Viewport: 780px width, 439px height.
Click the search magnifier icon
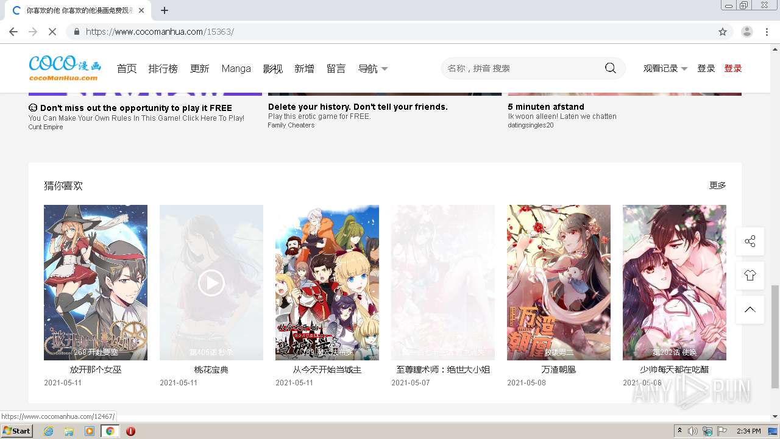tap(610, 68)
